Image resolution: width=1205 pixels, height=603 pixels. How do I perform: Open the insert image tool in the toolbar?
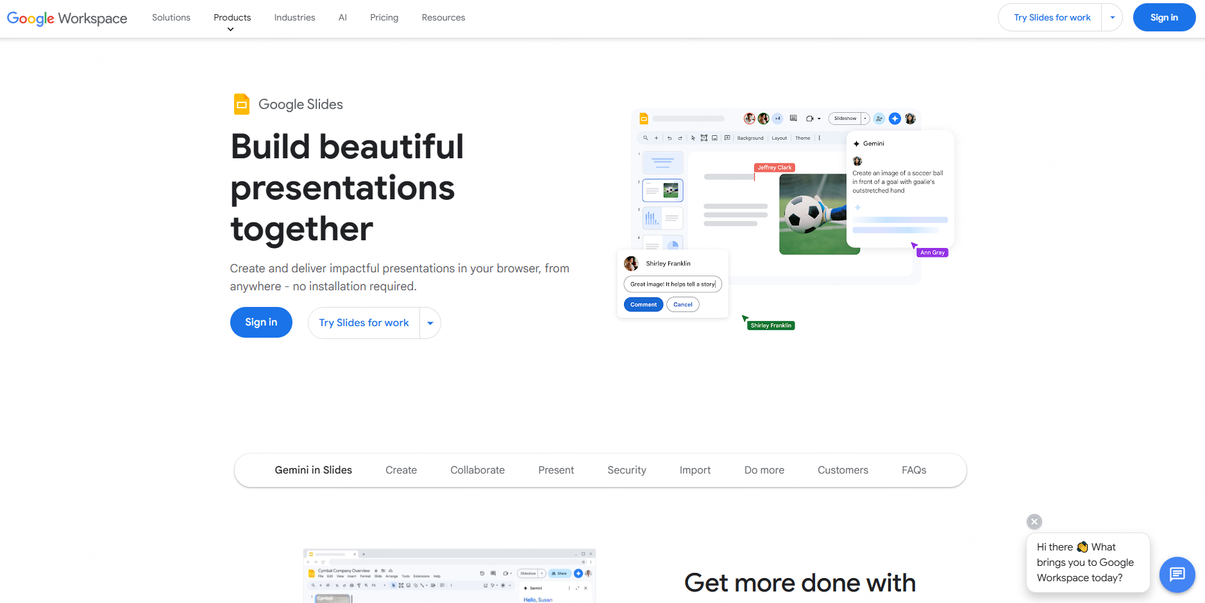point(715,138)
